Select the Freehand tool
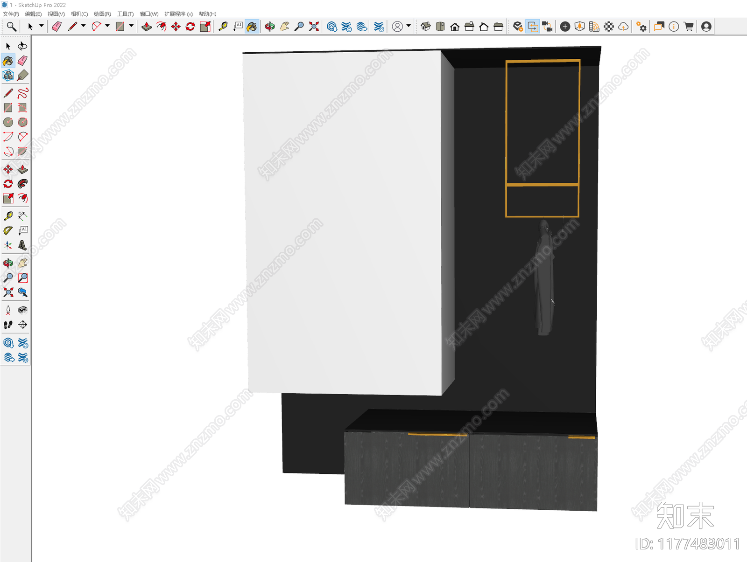Screen dimensions: 747x562 pos(22,93)
